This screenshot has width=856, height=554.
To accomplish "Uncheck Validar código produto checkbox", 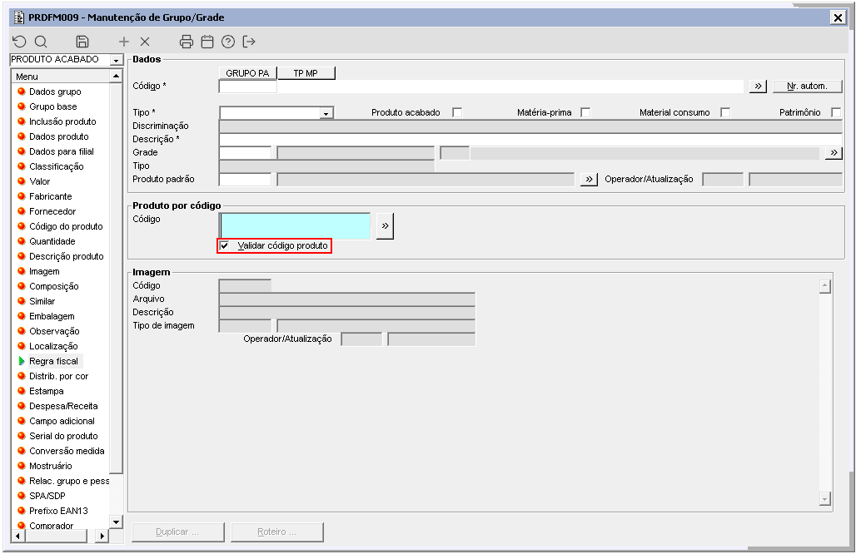I will tap(224, 245).
